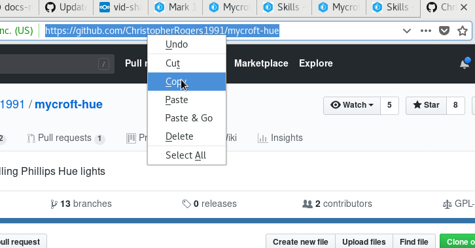Select Paste & Go in context menu
This screenshot has width=475, height=248.
click(186, 118)
